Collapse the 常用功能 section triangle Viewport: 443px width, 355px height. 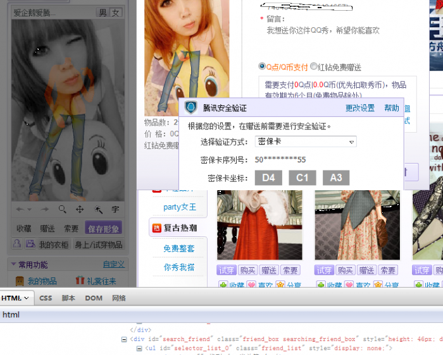[13, 264]
